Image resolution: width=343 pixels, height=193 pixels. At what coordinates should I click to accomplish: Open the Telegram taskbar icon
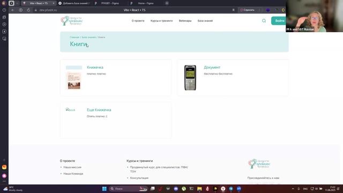[x=231, y=189]
